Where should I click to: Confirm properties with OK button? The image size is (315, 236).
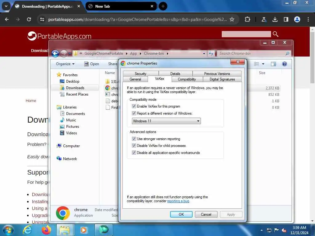pos(181,214)
